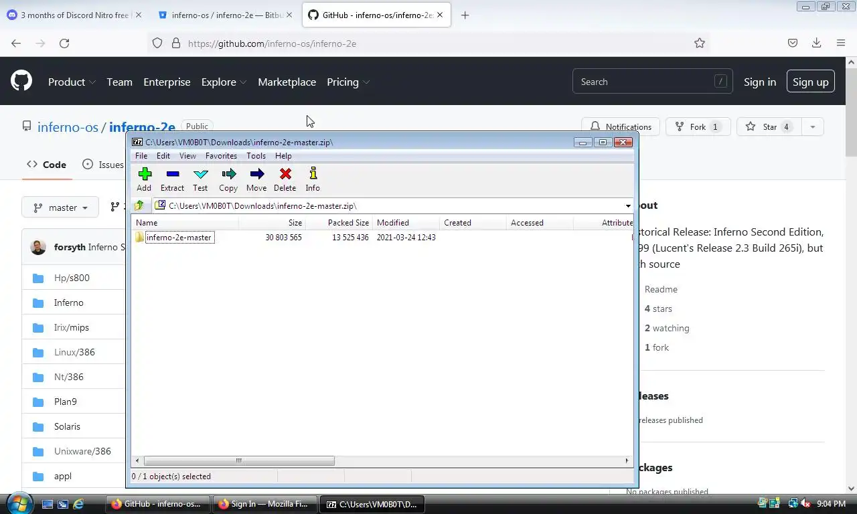
Task: Launch Internet Explorer from quick launch
Action: [78, 504]
